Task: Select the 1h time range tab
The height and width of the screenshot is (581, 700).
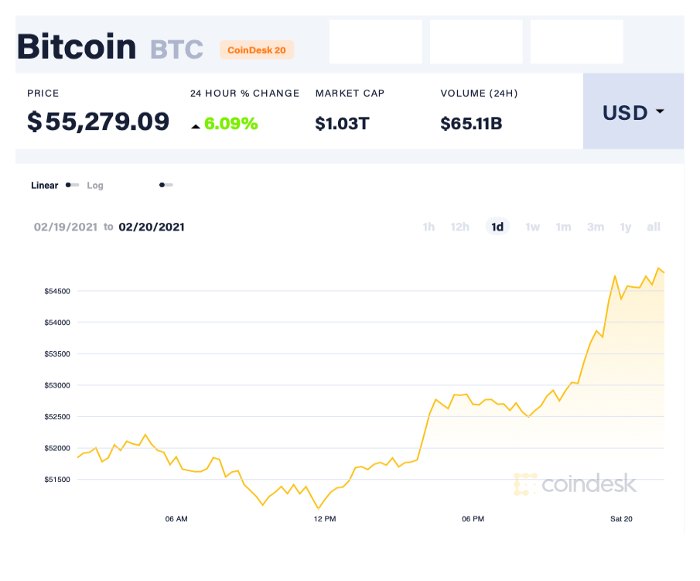Action: (429, 227)
